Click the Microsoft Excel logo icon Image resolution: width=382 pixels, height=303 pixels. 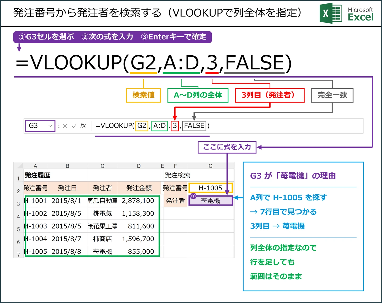pos(331,13)
